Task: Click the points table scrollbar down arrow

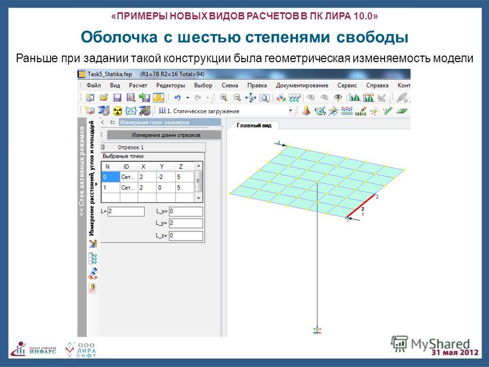Action: [x=199, y=198]
